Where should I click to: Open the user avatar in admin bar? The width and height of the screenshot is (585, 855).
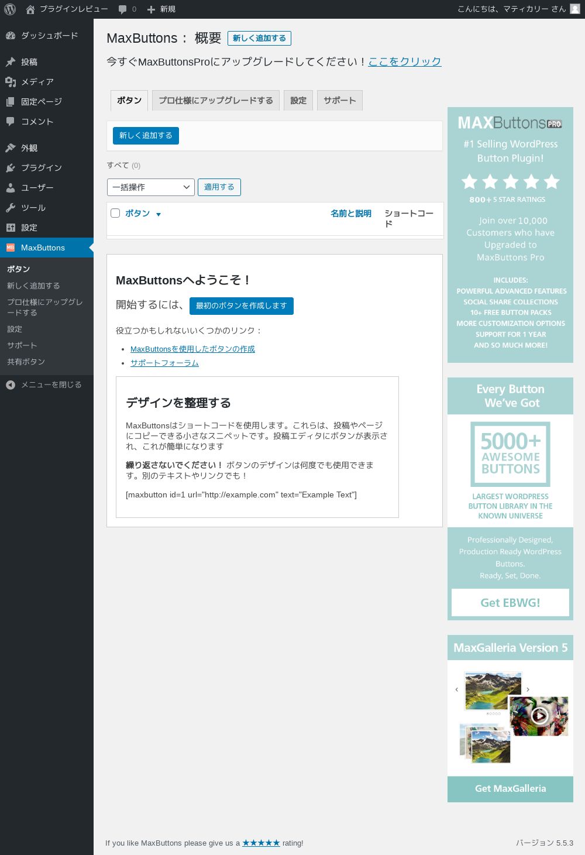click(x=575, y=9)
